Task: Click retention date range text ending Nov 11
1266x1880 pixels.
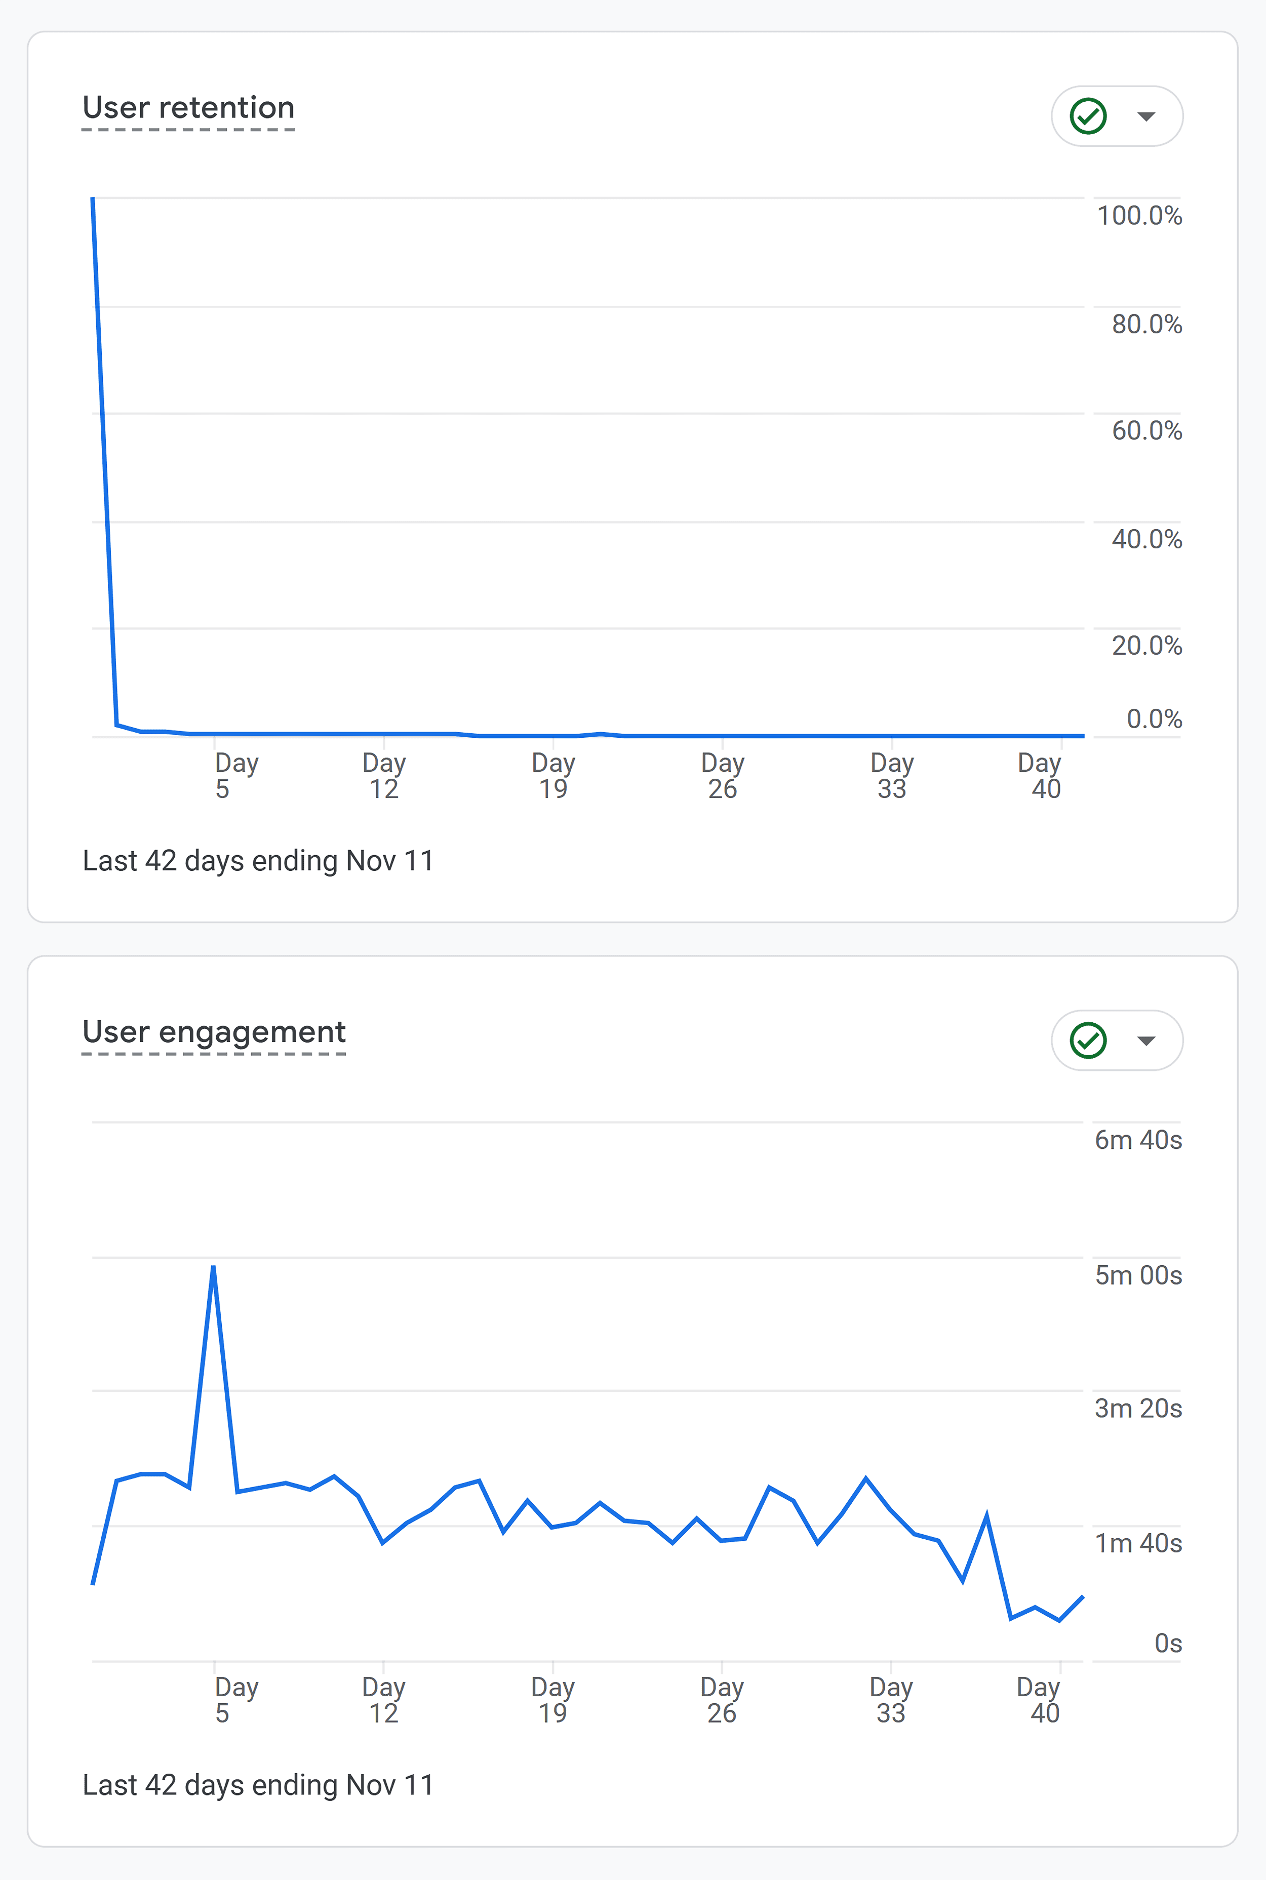Action: pyautogui.click(x=258, y=861)
